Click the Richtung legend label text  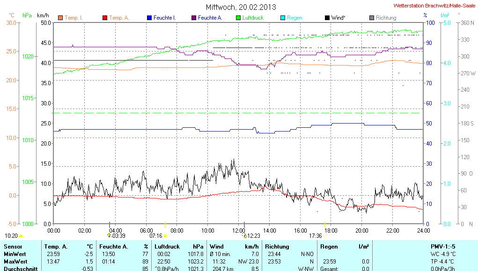pyautogui.click(x=386, y=18)
